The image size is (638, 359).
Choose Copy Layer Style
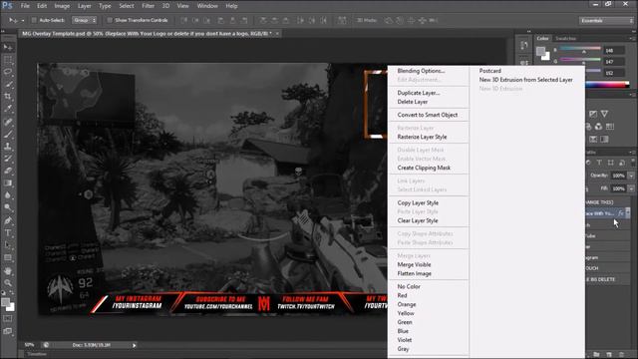418,202
